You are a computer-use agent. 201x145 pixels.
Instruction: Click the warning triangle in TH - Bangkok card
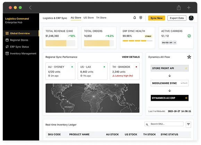pos(113,76)
